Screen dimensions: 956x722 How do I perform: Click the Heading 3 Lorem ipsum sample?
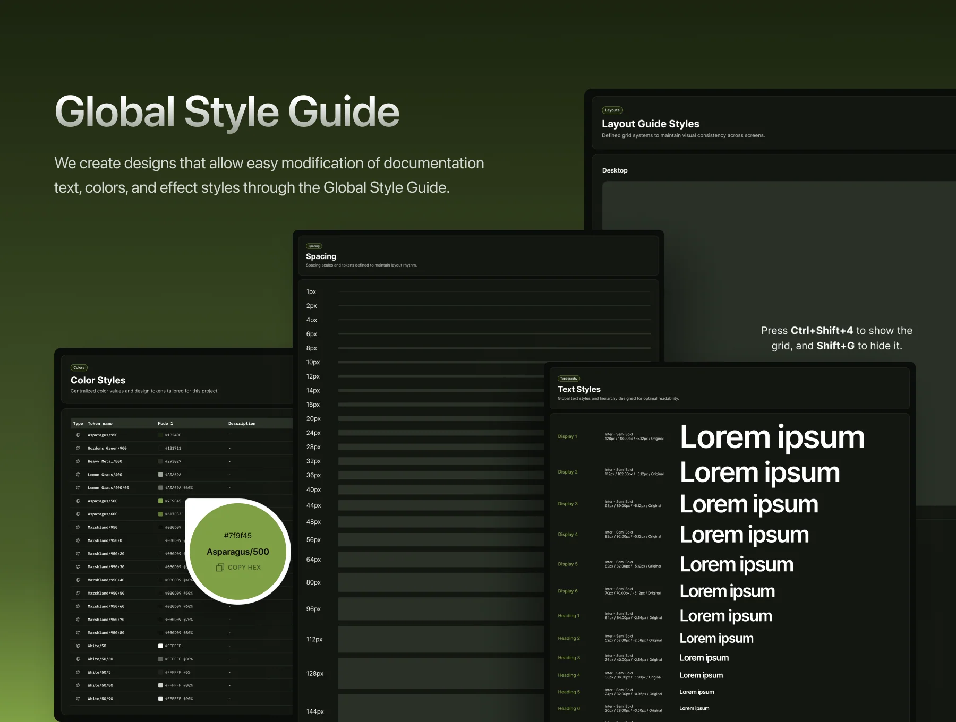click(704, 658)
